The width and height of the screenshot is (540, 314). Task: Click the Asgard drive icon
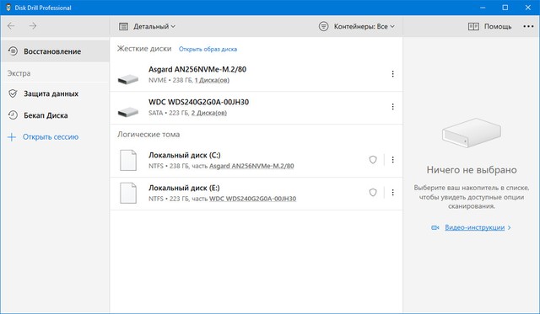point(127,79)
